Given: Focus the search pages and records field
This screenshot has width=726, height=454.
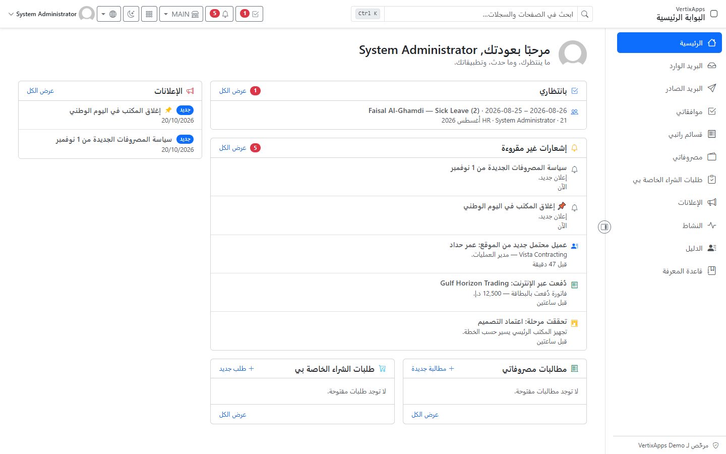Looking at the screenshot, I should [x=481, y=14].
